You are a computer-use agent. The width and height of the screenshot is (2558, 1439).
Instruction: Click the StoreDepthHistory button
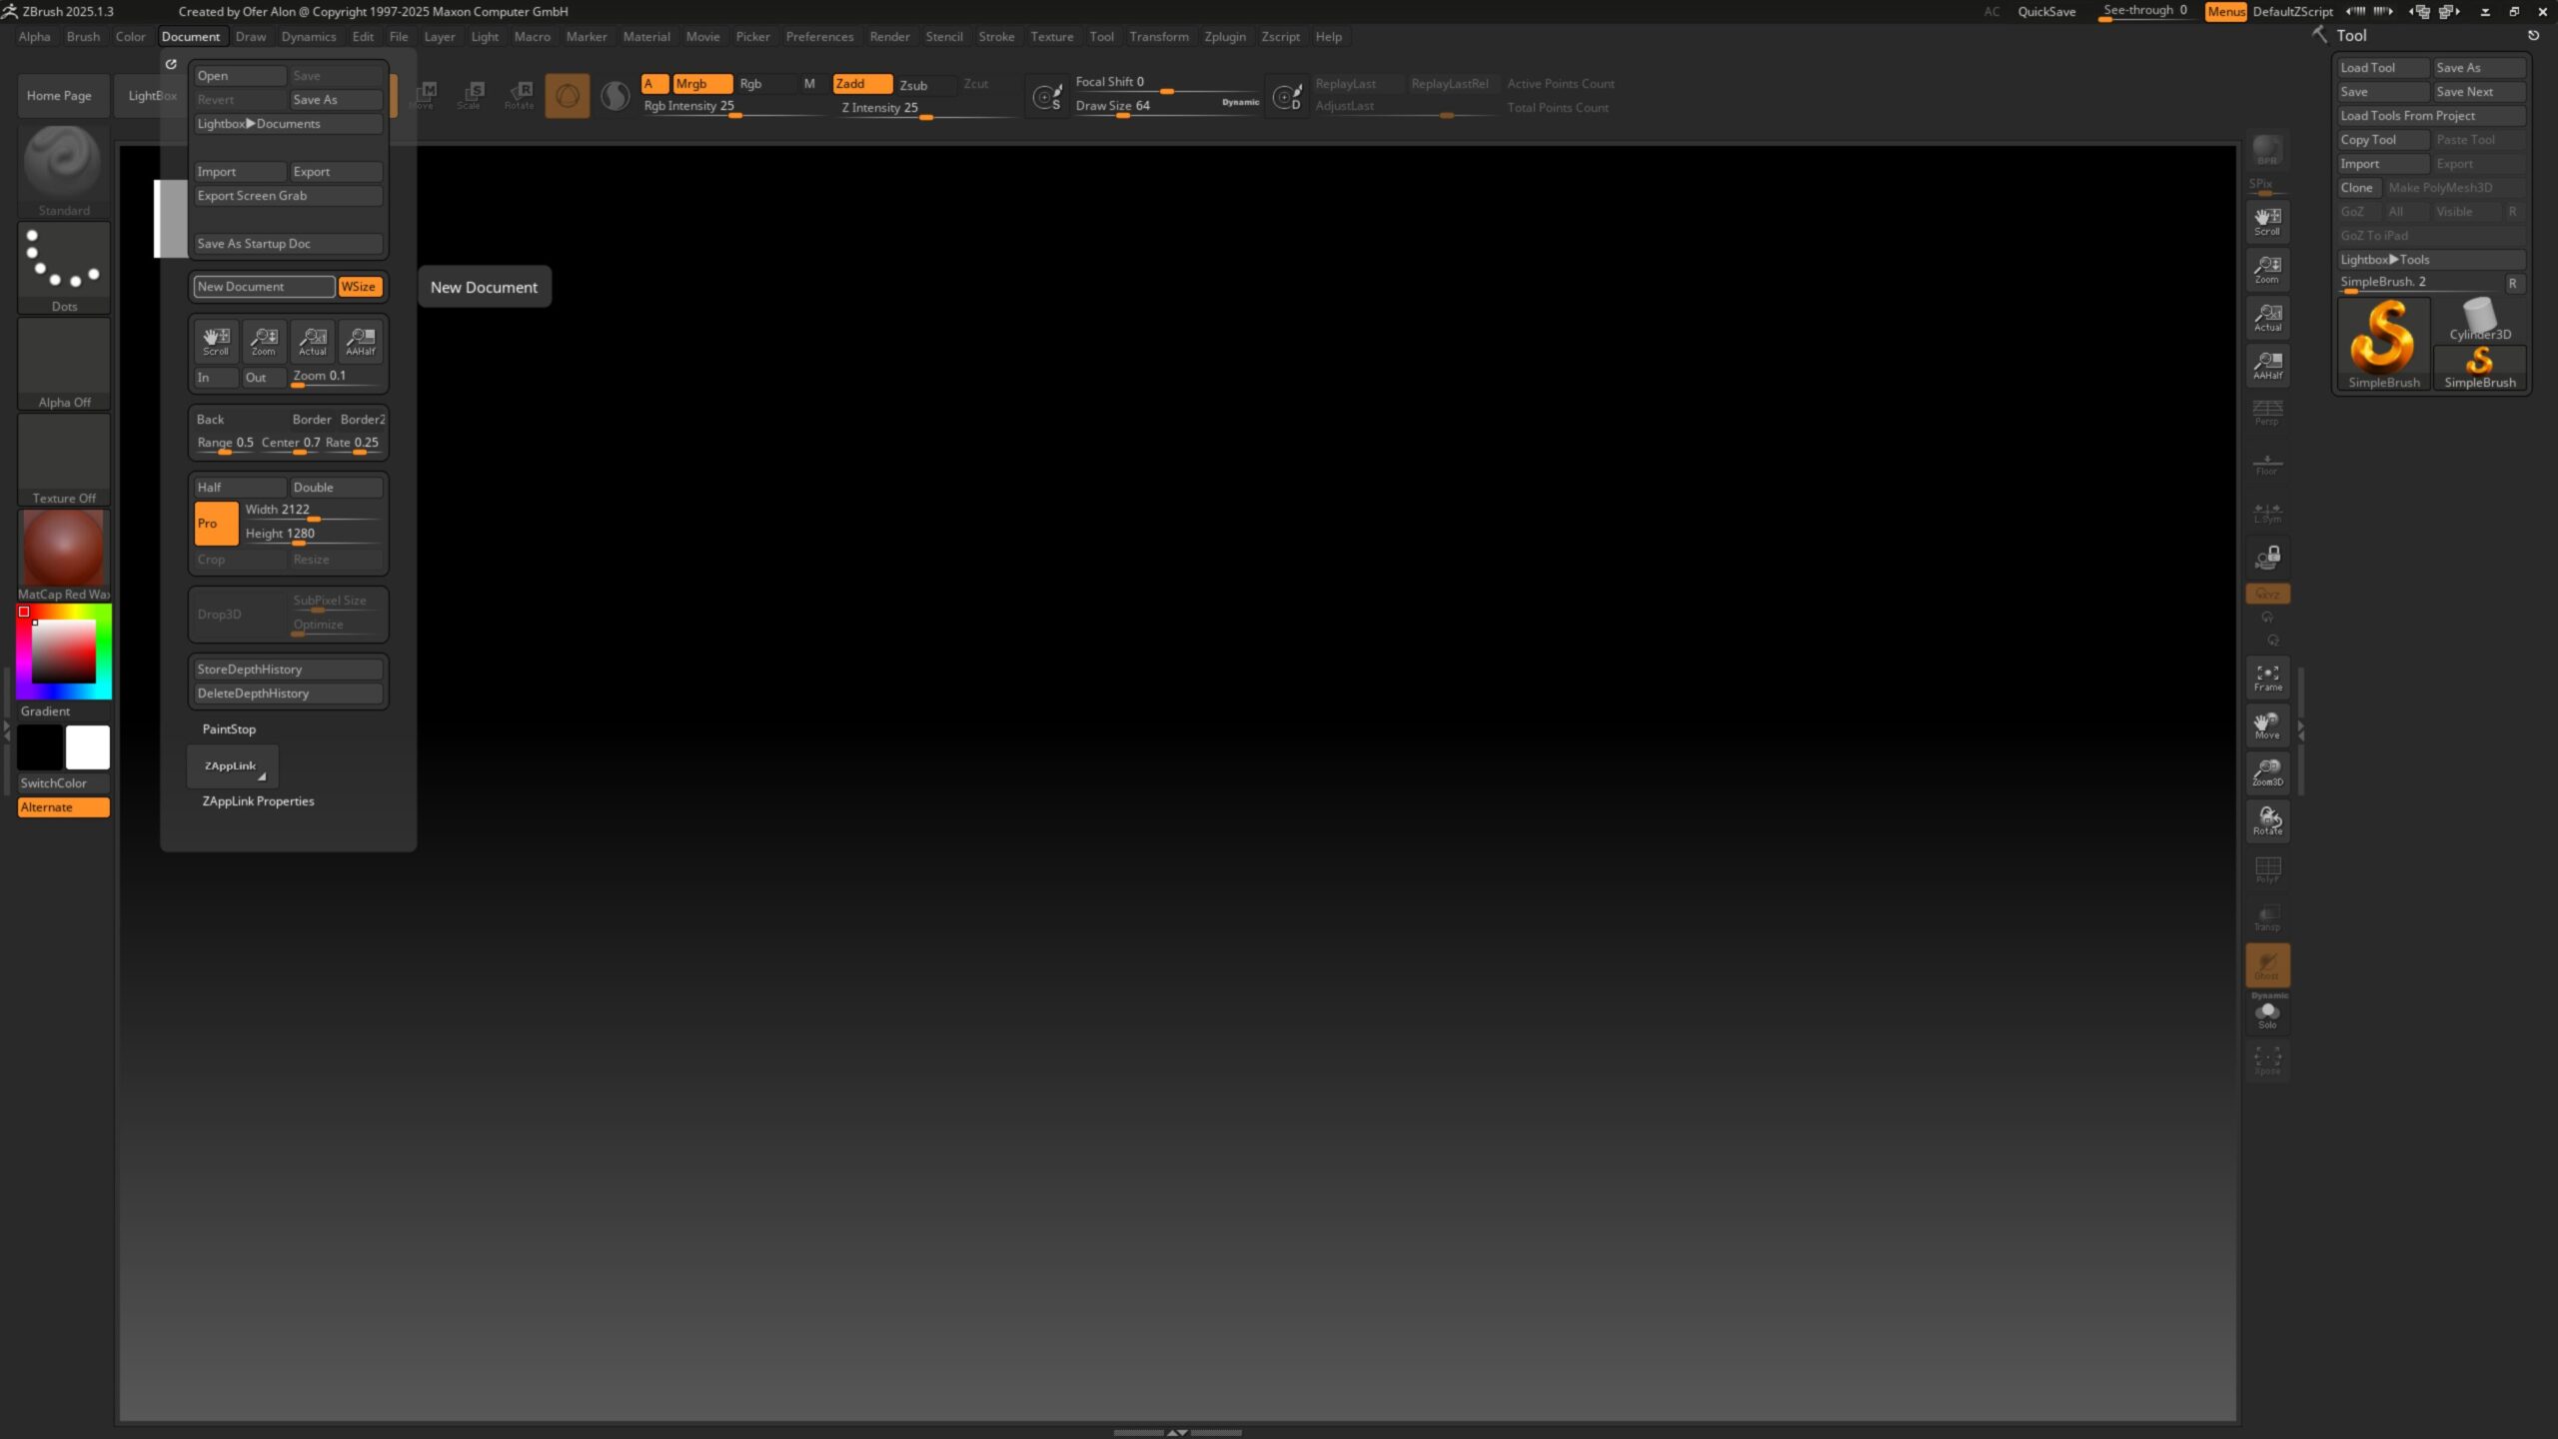pyautogui.click(x=288, y=670)
